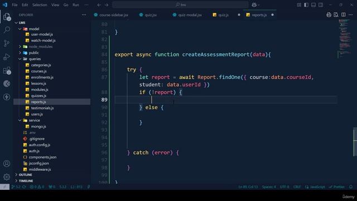Open the Explorer view in activity bar
This screenshot has width=357, height=201.
(7, 17)
